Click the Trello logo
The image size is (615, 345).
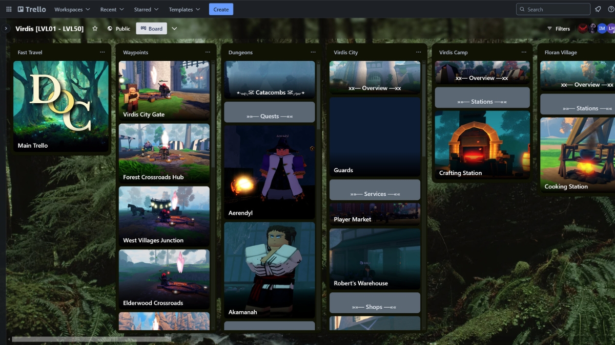31,9
